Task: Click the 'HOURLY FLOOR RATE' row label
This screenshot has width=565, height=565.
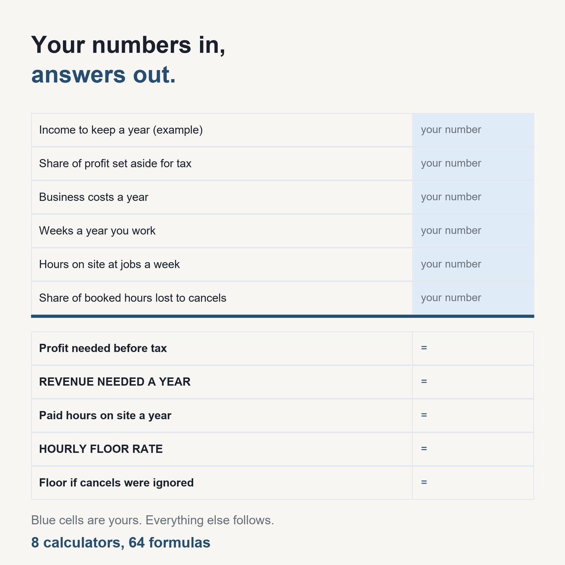Action: (x=101, y=449)
